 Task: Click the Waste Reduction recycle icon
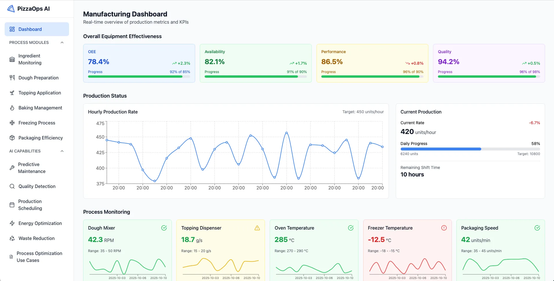pyautogui.click(x=12, y=238)
